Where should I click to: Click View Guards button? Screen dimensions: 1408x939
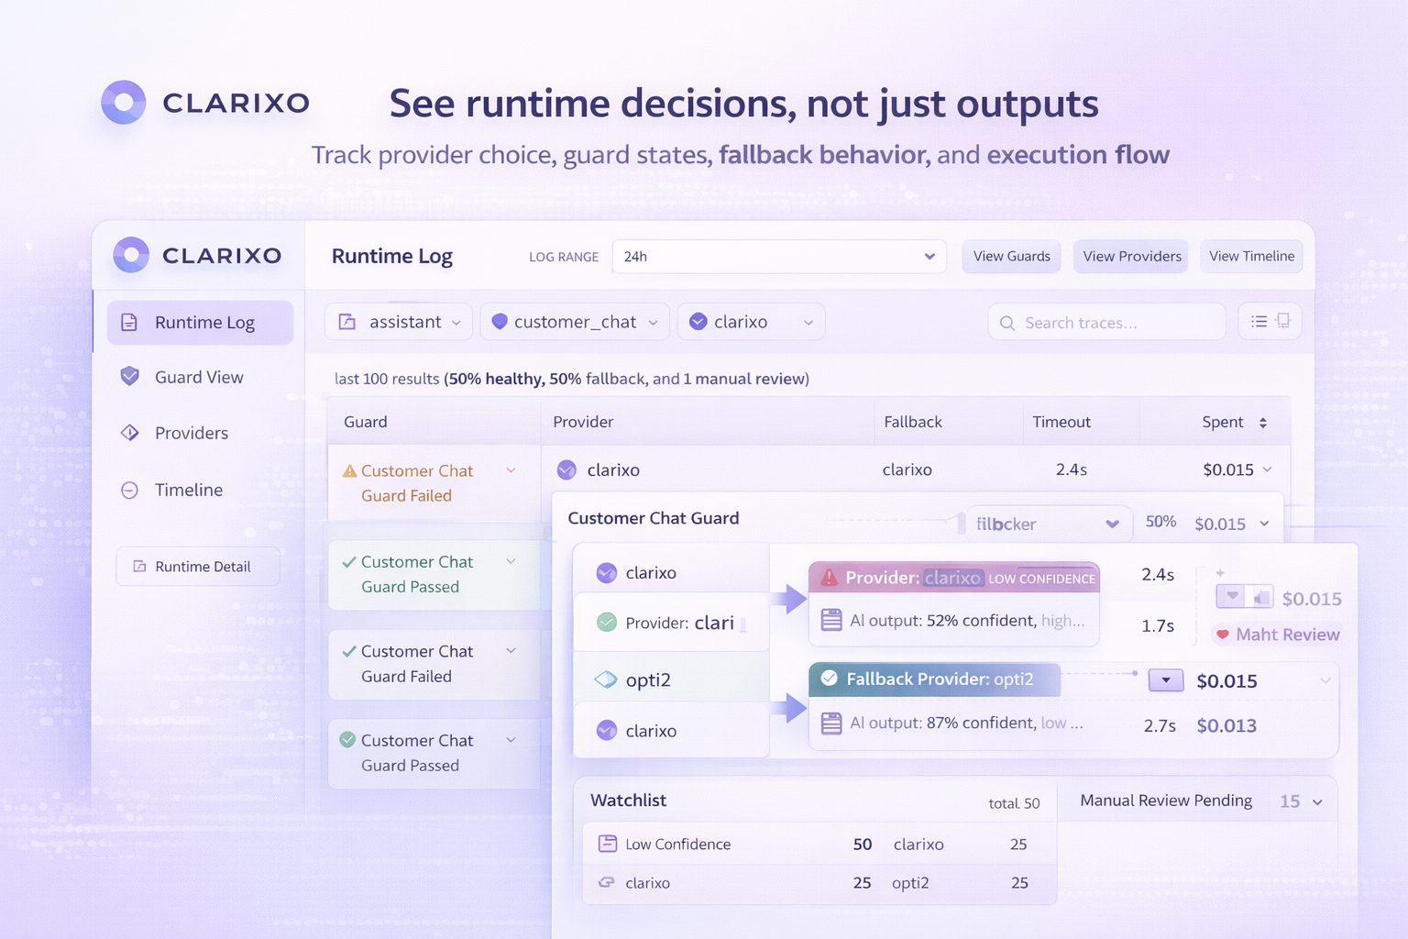coord(1011,257)
